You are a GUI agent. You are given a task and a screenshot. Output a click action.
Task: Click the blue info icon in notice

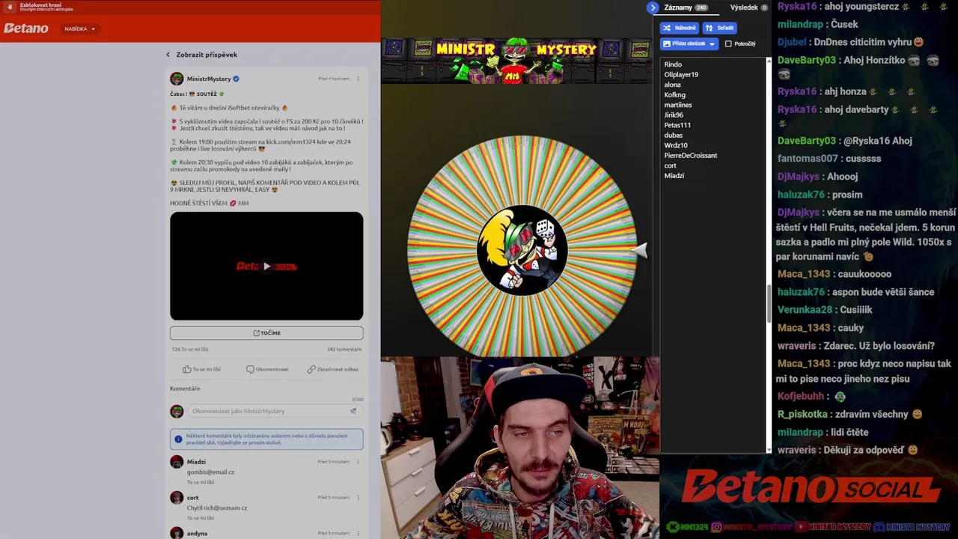[x=178, y=439]
